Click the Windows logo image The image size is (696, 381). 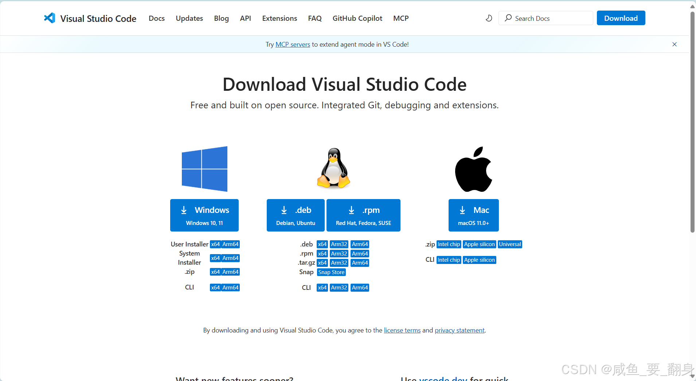point(204,169)
